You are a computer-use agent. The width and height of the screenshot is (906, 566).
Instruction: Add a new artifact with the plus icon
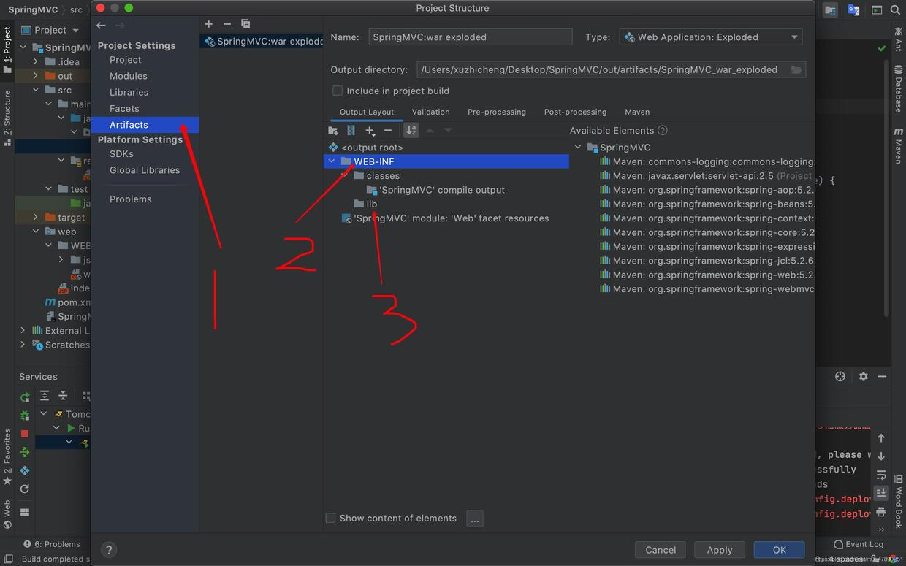[209, 24]
